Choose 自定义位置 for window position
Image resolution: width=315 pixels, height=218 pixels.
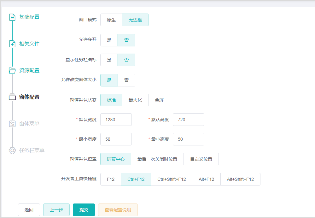[201, 159]
